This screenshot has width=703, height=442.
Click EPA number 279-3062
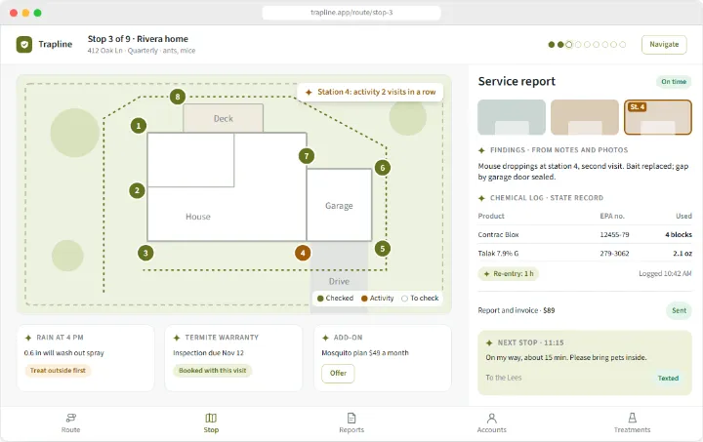(614, 254)
